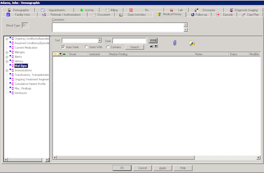Click into the Seek input field
Viewport: 264px width, 173px height.
129,41
